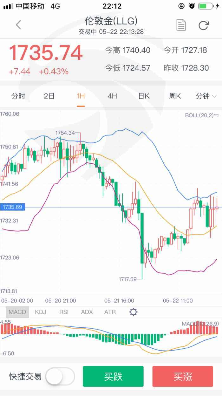
Task: Select the ATR indicator tab
Action: pos(110,312)
